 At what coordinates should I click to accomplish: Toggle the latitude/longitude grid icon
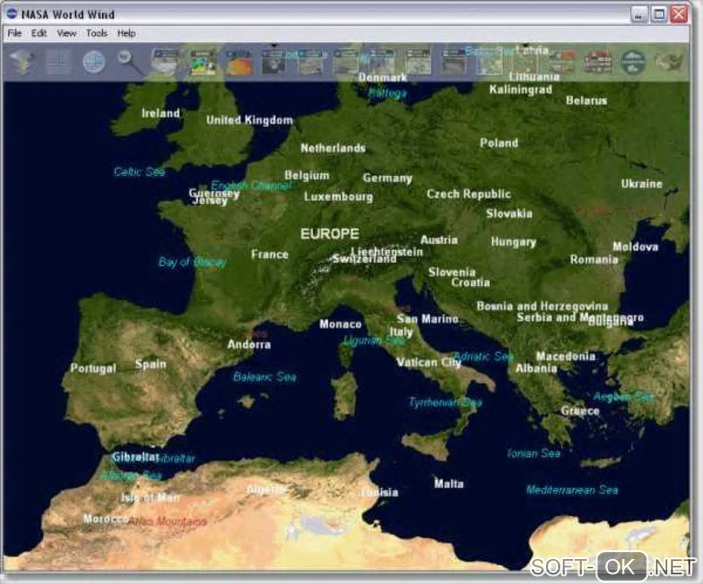(x=58, y=61)
